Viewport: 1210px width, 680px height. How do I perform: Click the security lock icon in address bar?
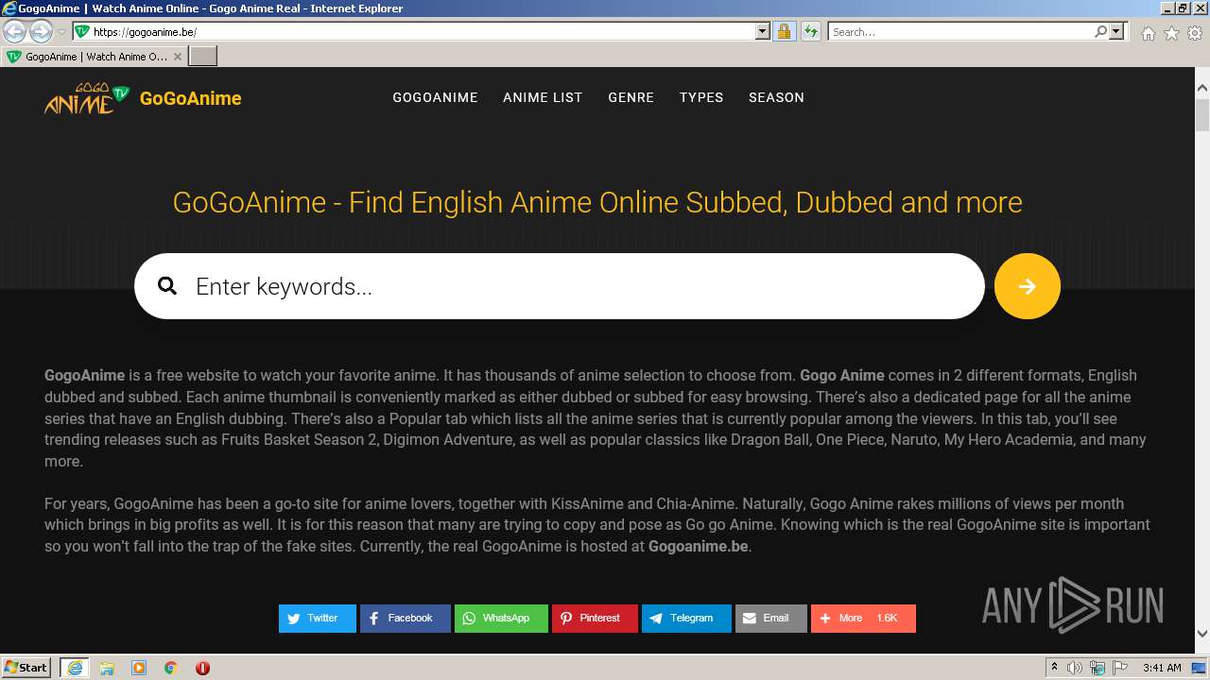[x=784, y=31]
